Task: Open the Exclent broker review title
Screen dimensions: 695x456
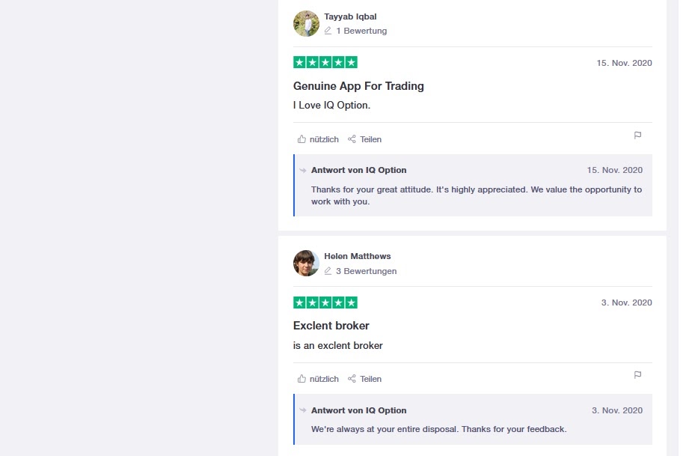Action: coord(331,326)
